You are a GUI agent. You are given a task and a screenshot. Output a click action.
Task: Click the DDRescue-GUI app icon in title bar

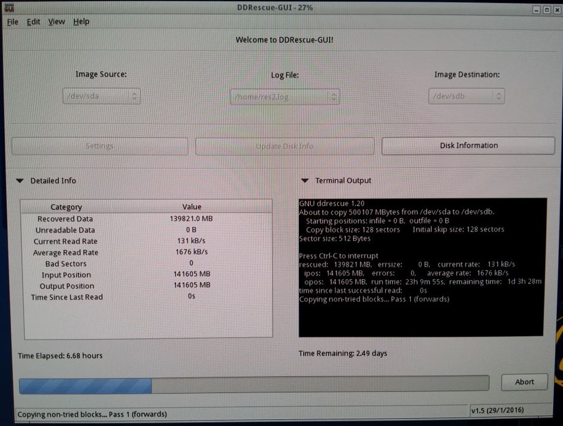tap(9, 8)
